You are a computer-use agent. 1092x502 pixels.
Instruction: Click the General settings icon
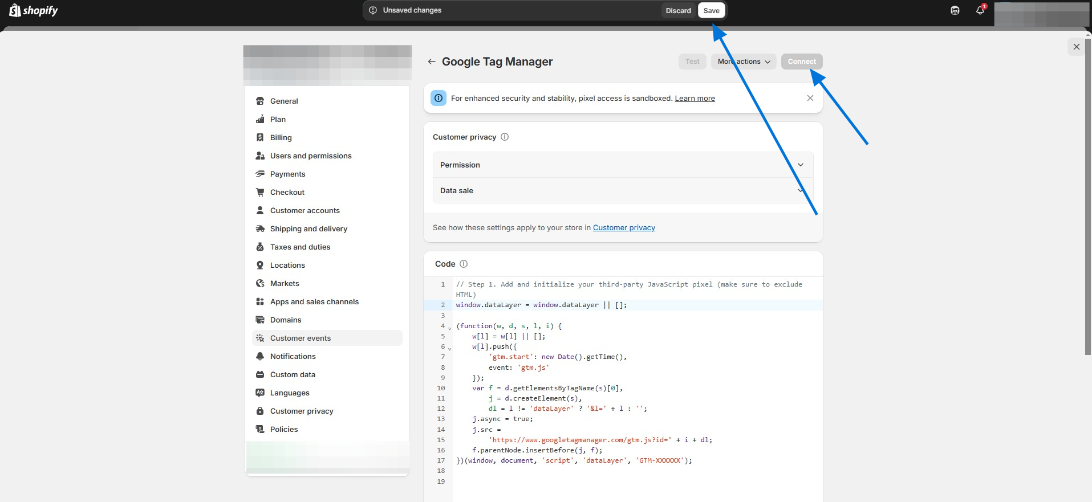pyautogui.click(x=260, y=101)
